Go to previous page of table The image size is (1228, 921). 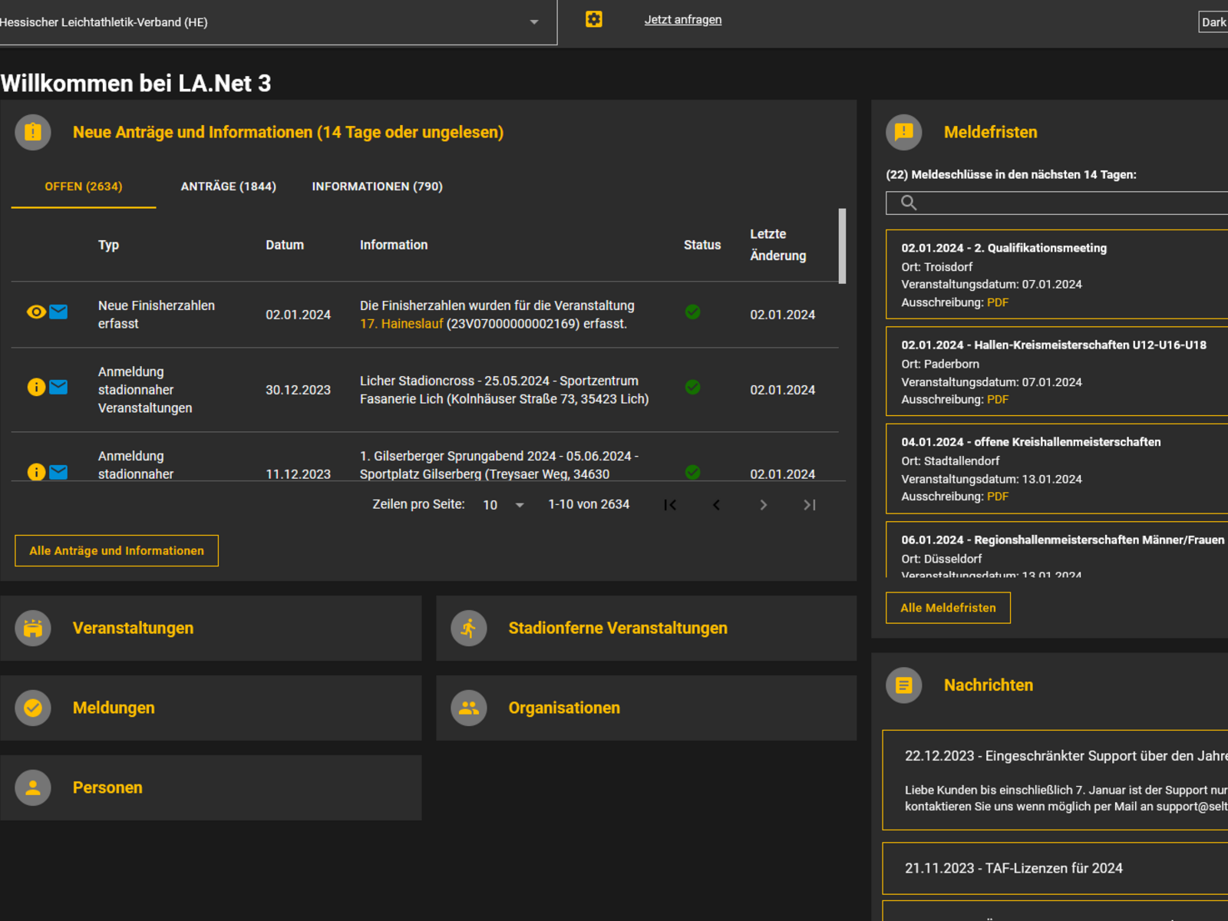[x=717, y=505]
